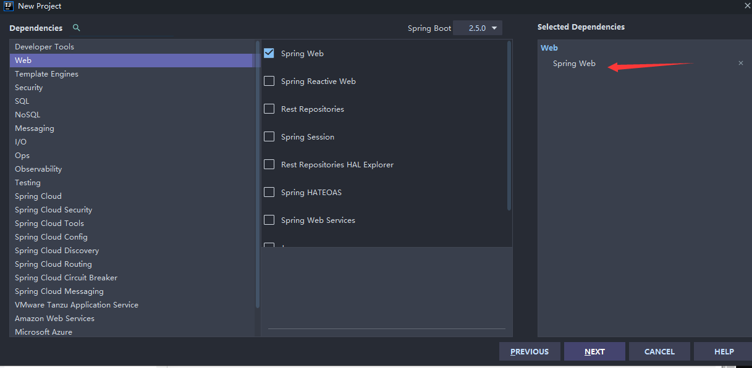The image size is (752, 368).
Task: Open Spring Cloud Tools category
Action: pyautogui.click(x=131, y=224)
